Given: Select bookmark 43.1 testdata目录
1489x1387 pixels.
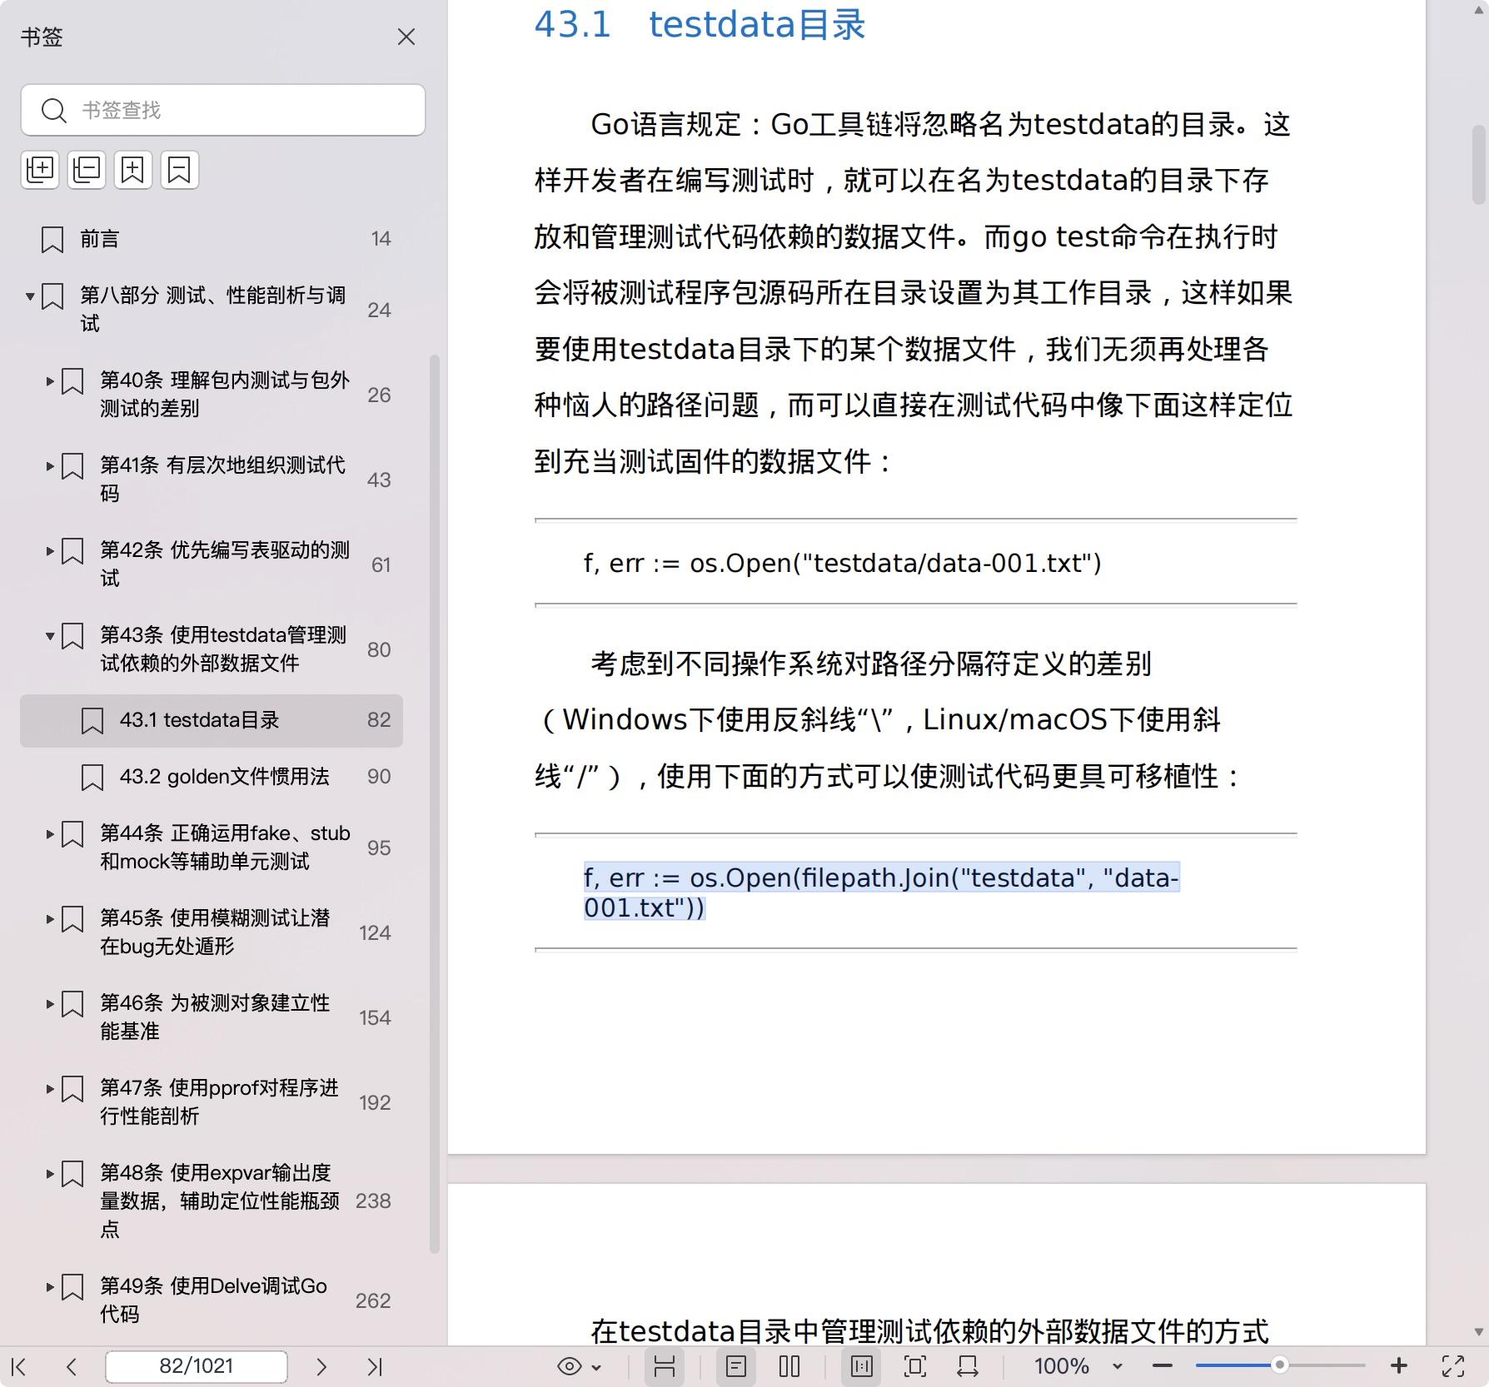Looking at the screenshot, I should coord(212,720).
